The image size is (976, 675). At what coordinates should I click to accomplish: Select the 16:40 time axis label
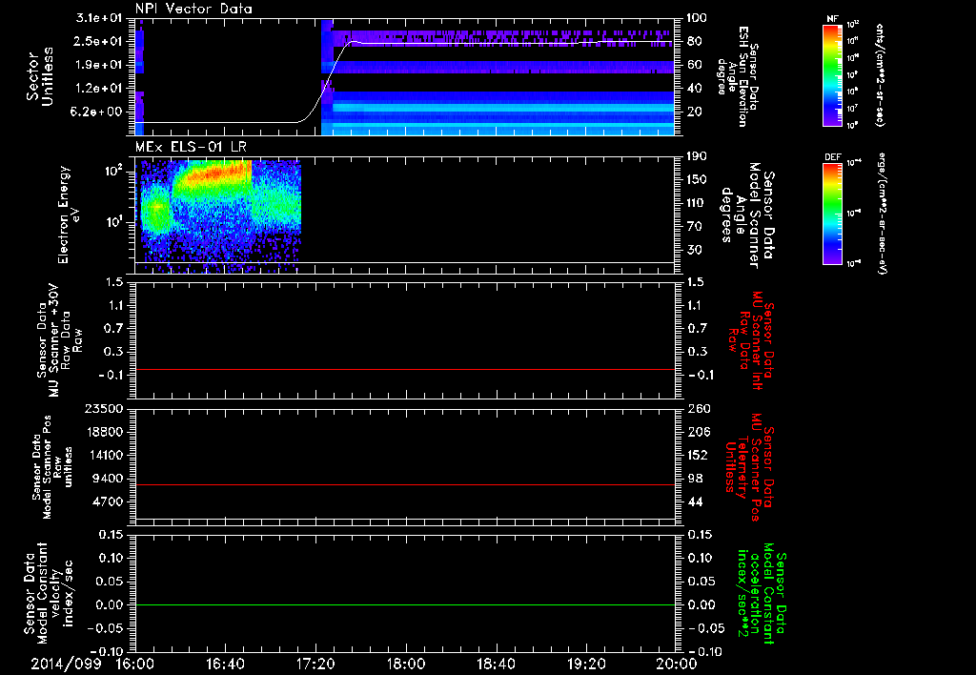tap(225, 663)
